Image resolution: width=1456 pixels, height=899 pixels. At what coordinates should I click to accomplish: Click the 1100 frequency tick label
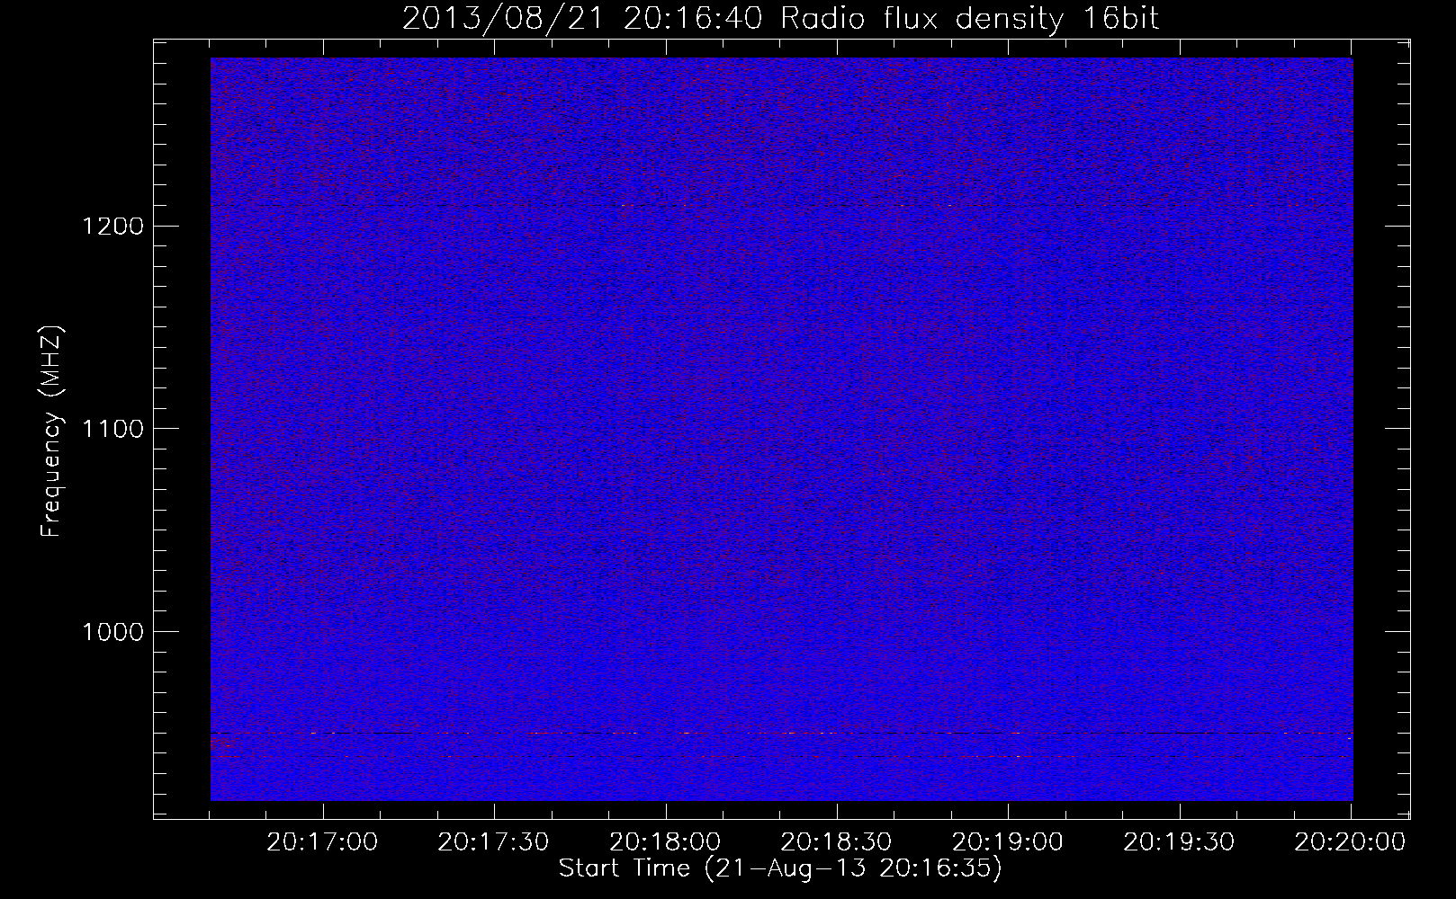click(112, 429)
